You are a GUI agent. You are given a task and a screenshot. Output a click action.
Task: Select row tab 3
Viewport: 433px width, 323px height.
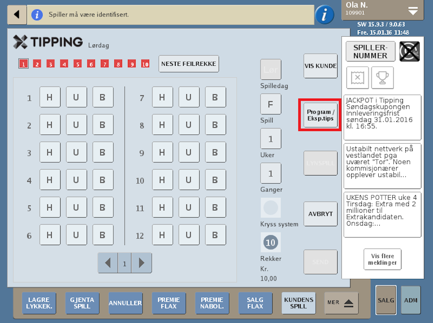coord(50,64)
